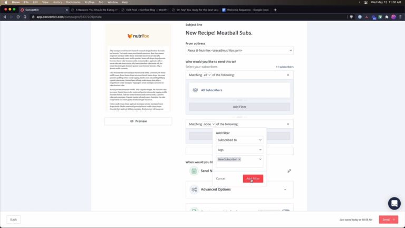The width and height of the screenshot is (405, 228).
Task: Open the From address dropdown
Action: [x=239, y=51]
